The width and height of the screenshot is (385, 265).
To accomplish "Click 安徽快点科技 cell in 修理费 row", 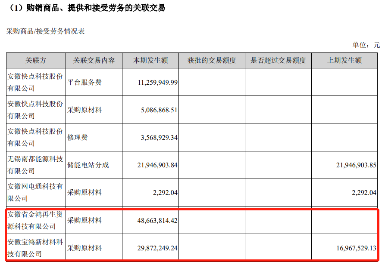I will 35,137.
